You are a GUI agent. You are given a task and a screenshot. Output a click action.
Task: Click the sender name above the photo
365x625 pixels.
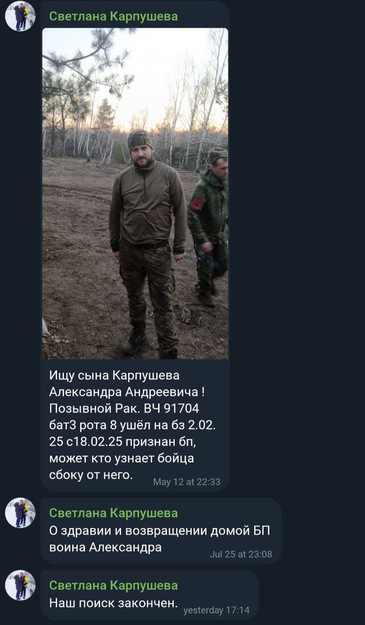pyautogui.click(x=113, y=16)
